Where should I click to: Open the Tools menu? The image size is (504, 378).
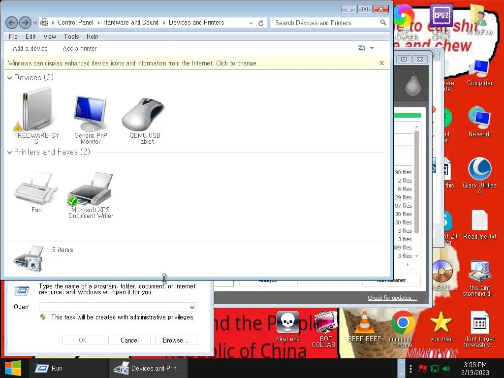71,36
